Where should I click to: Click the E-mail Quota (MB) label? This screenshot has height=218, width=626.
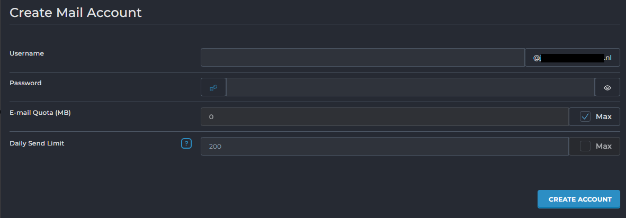coord(40,113)
